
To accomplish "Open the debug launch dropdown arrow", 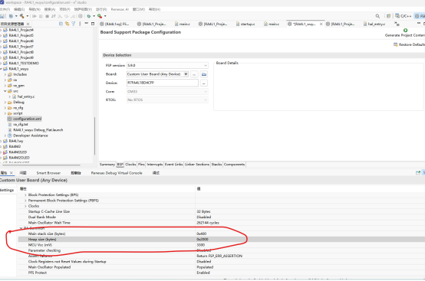I will [x=94, y=16].
